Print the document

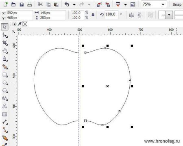click(x=29, y=4)
